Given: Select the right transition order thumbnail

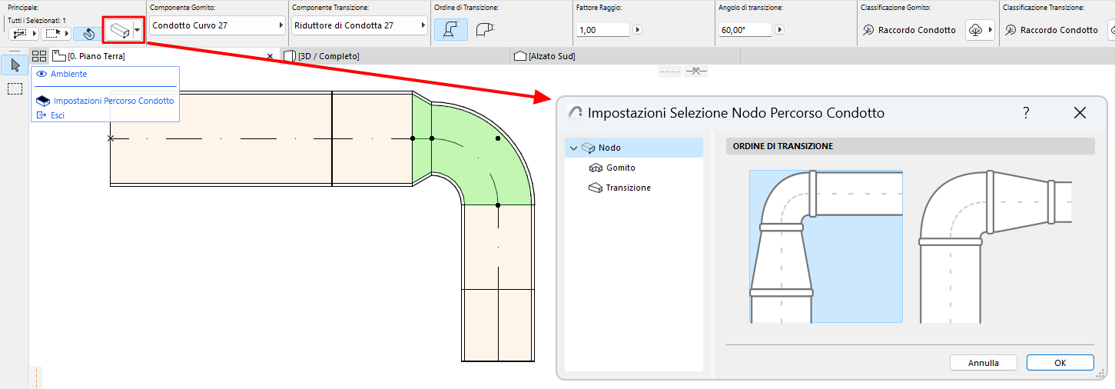Looking at the screenshot, I should 995,246.
